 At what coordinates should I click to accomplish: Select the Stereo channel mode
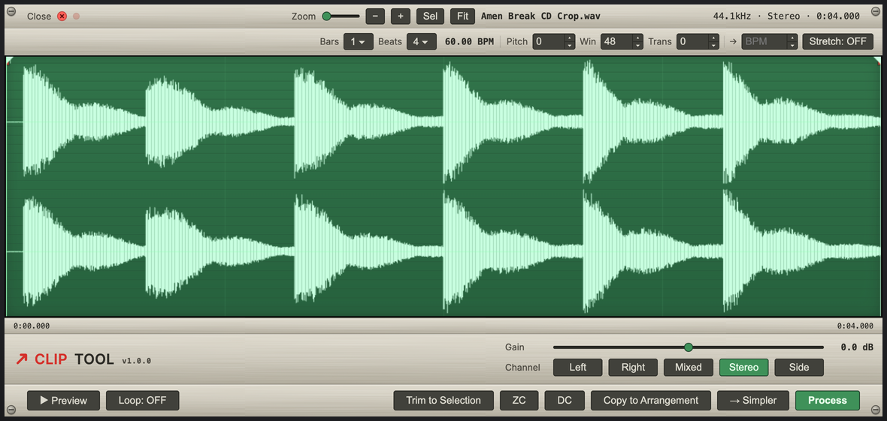coord(744,367)
